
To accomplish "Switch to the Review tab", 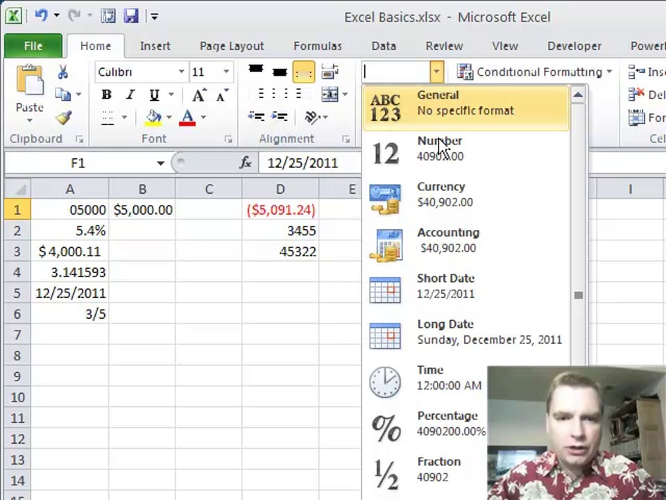I will click(444, 46).
